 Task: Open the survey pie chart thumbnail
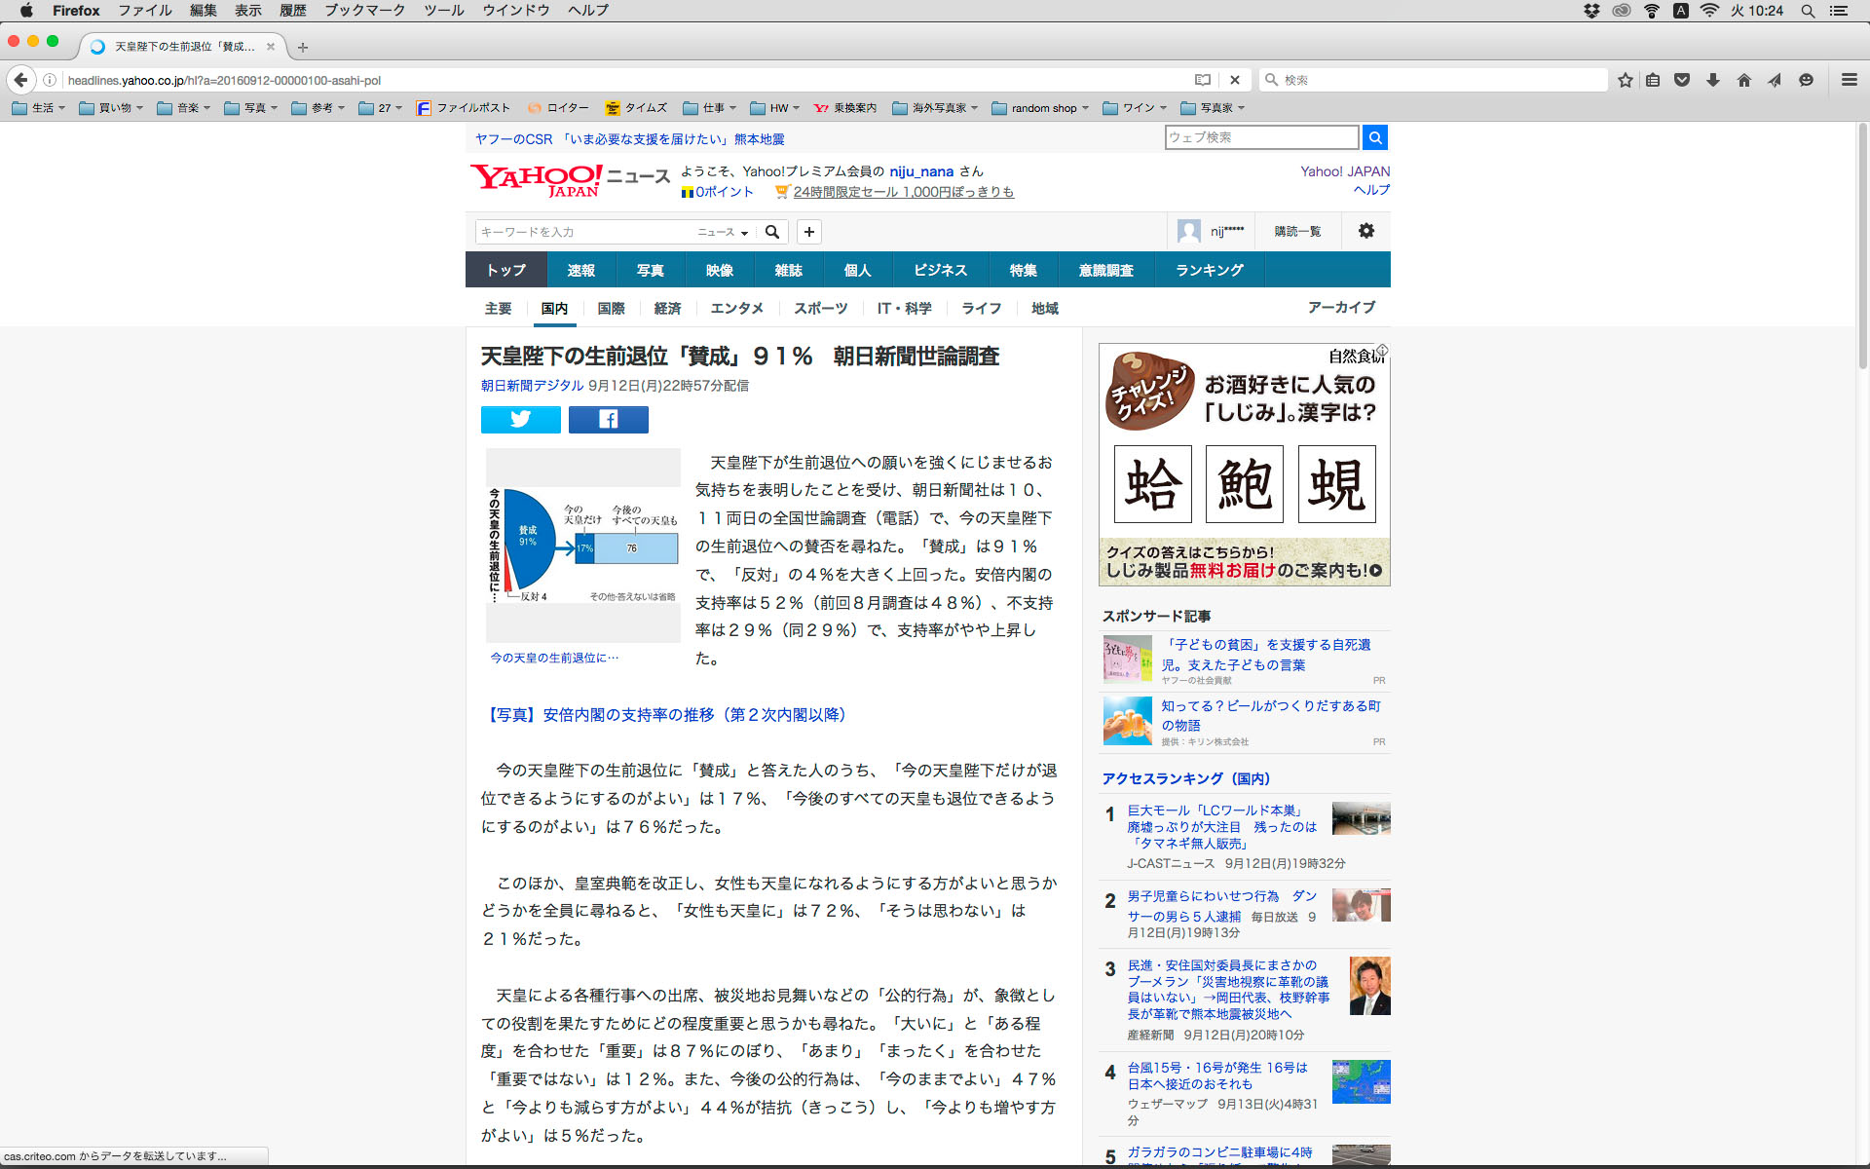(582, 546)
